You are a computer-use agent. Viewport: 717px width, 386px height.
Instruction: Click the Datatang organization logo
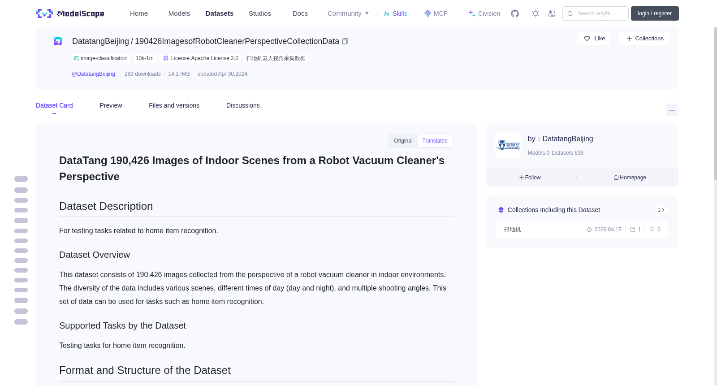(x=508, y=145)
